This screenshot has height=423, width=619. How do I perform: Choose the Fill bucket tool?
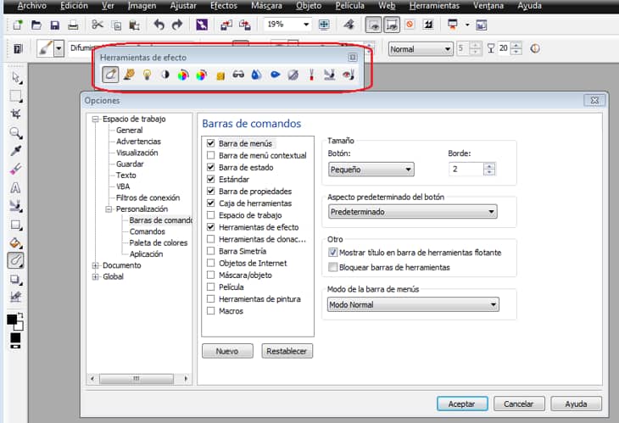click(x=15, y=242)
